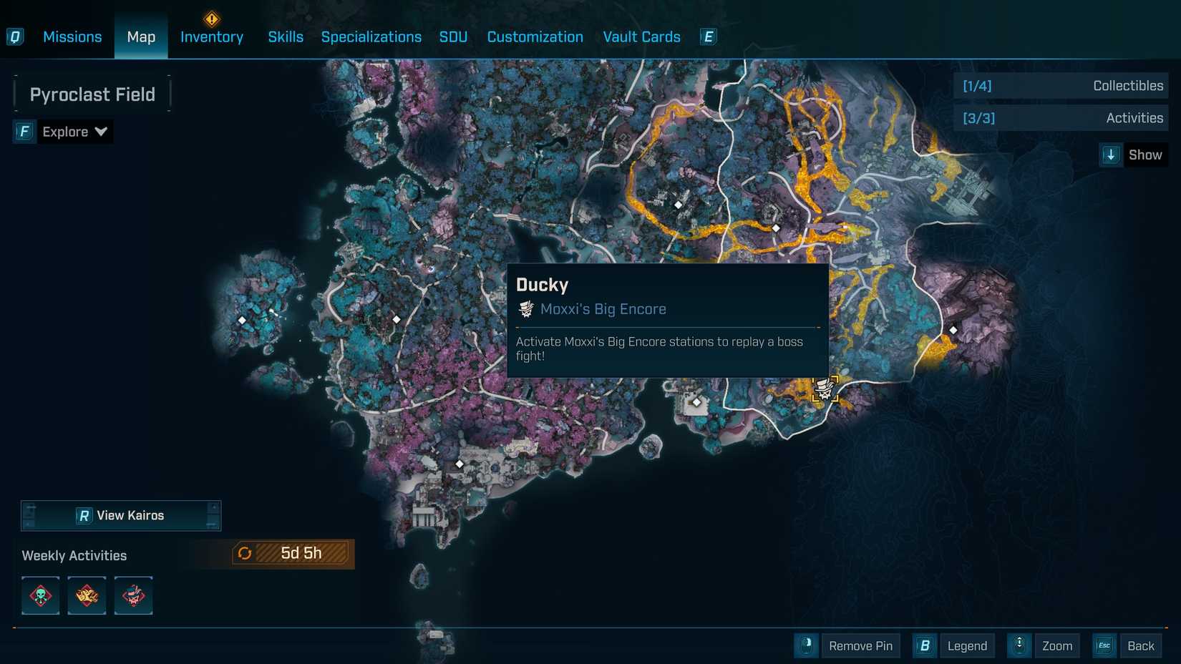Select the hat-and-skull weekly activity icon

[133, 595]
